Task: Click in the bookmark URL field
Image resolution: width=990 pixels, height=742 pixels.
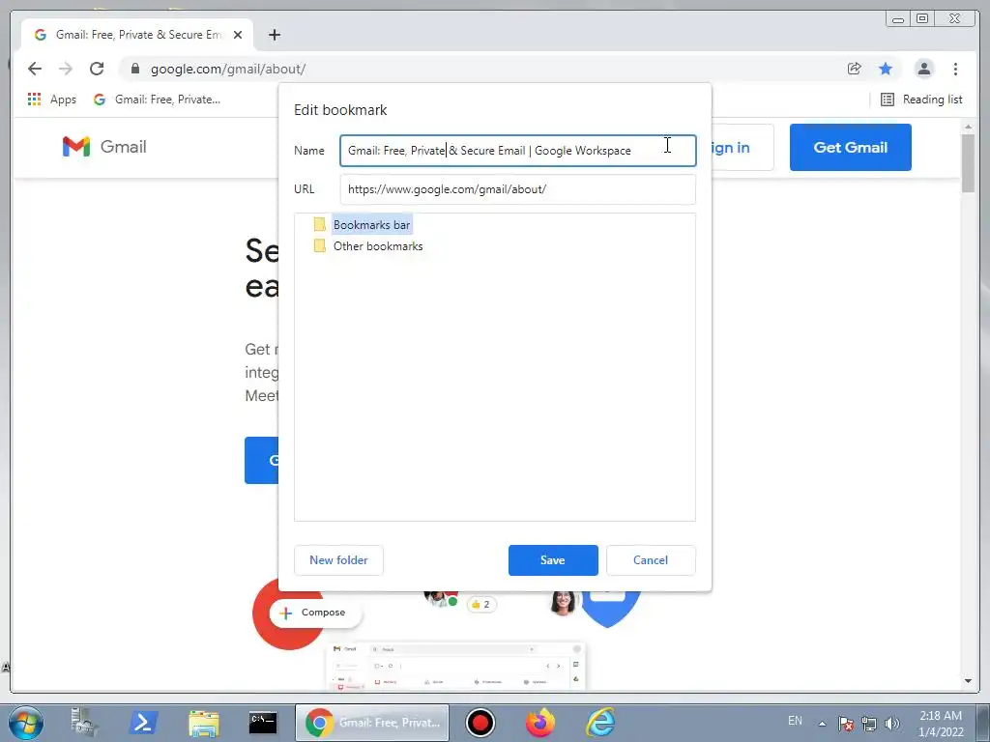Action: (x=518, y=188)
